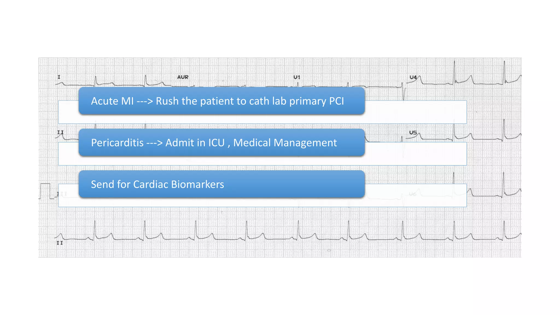Click last QRS spike in bottom rhythm strip
The height and width of the screenshot is (315, 560).
504,228
